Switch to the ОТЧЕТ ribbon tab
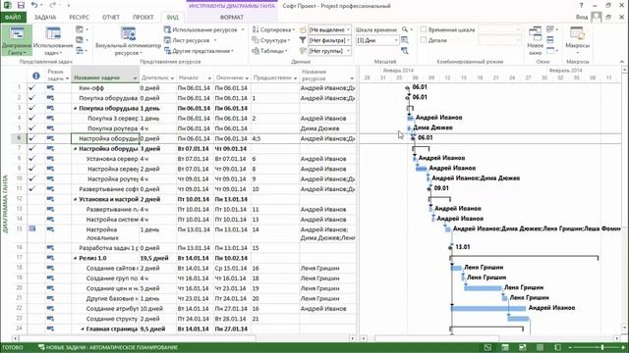Screen dimensions: 629x353 tap(111, 18)
